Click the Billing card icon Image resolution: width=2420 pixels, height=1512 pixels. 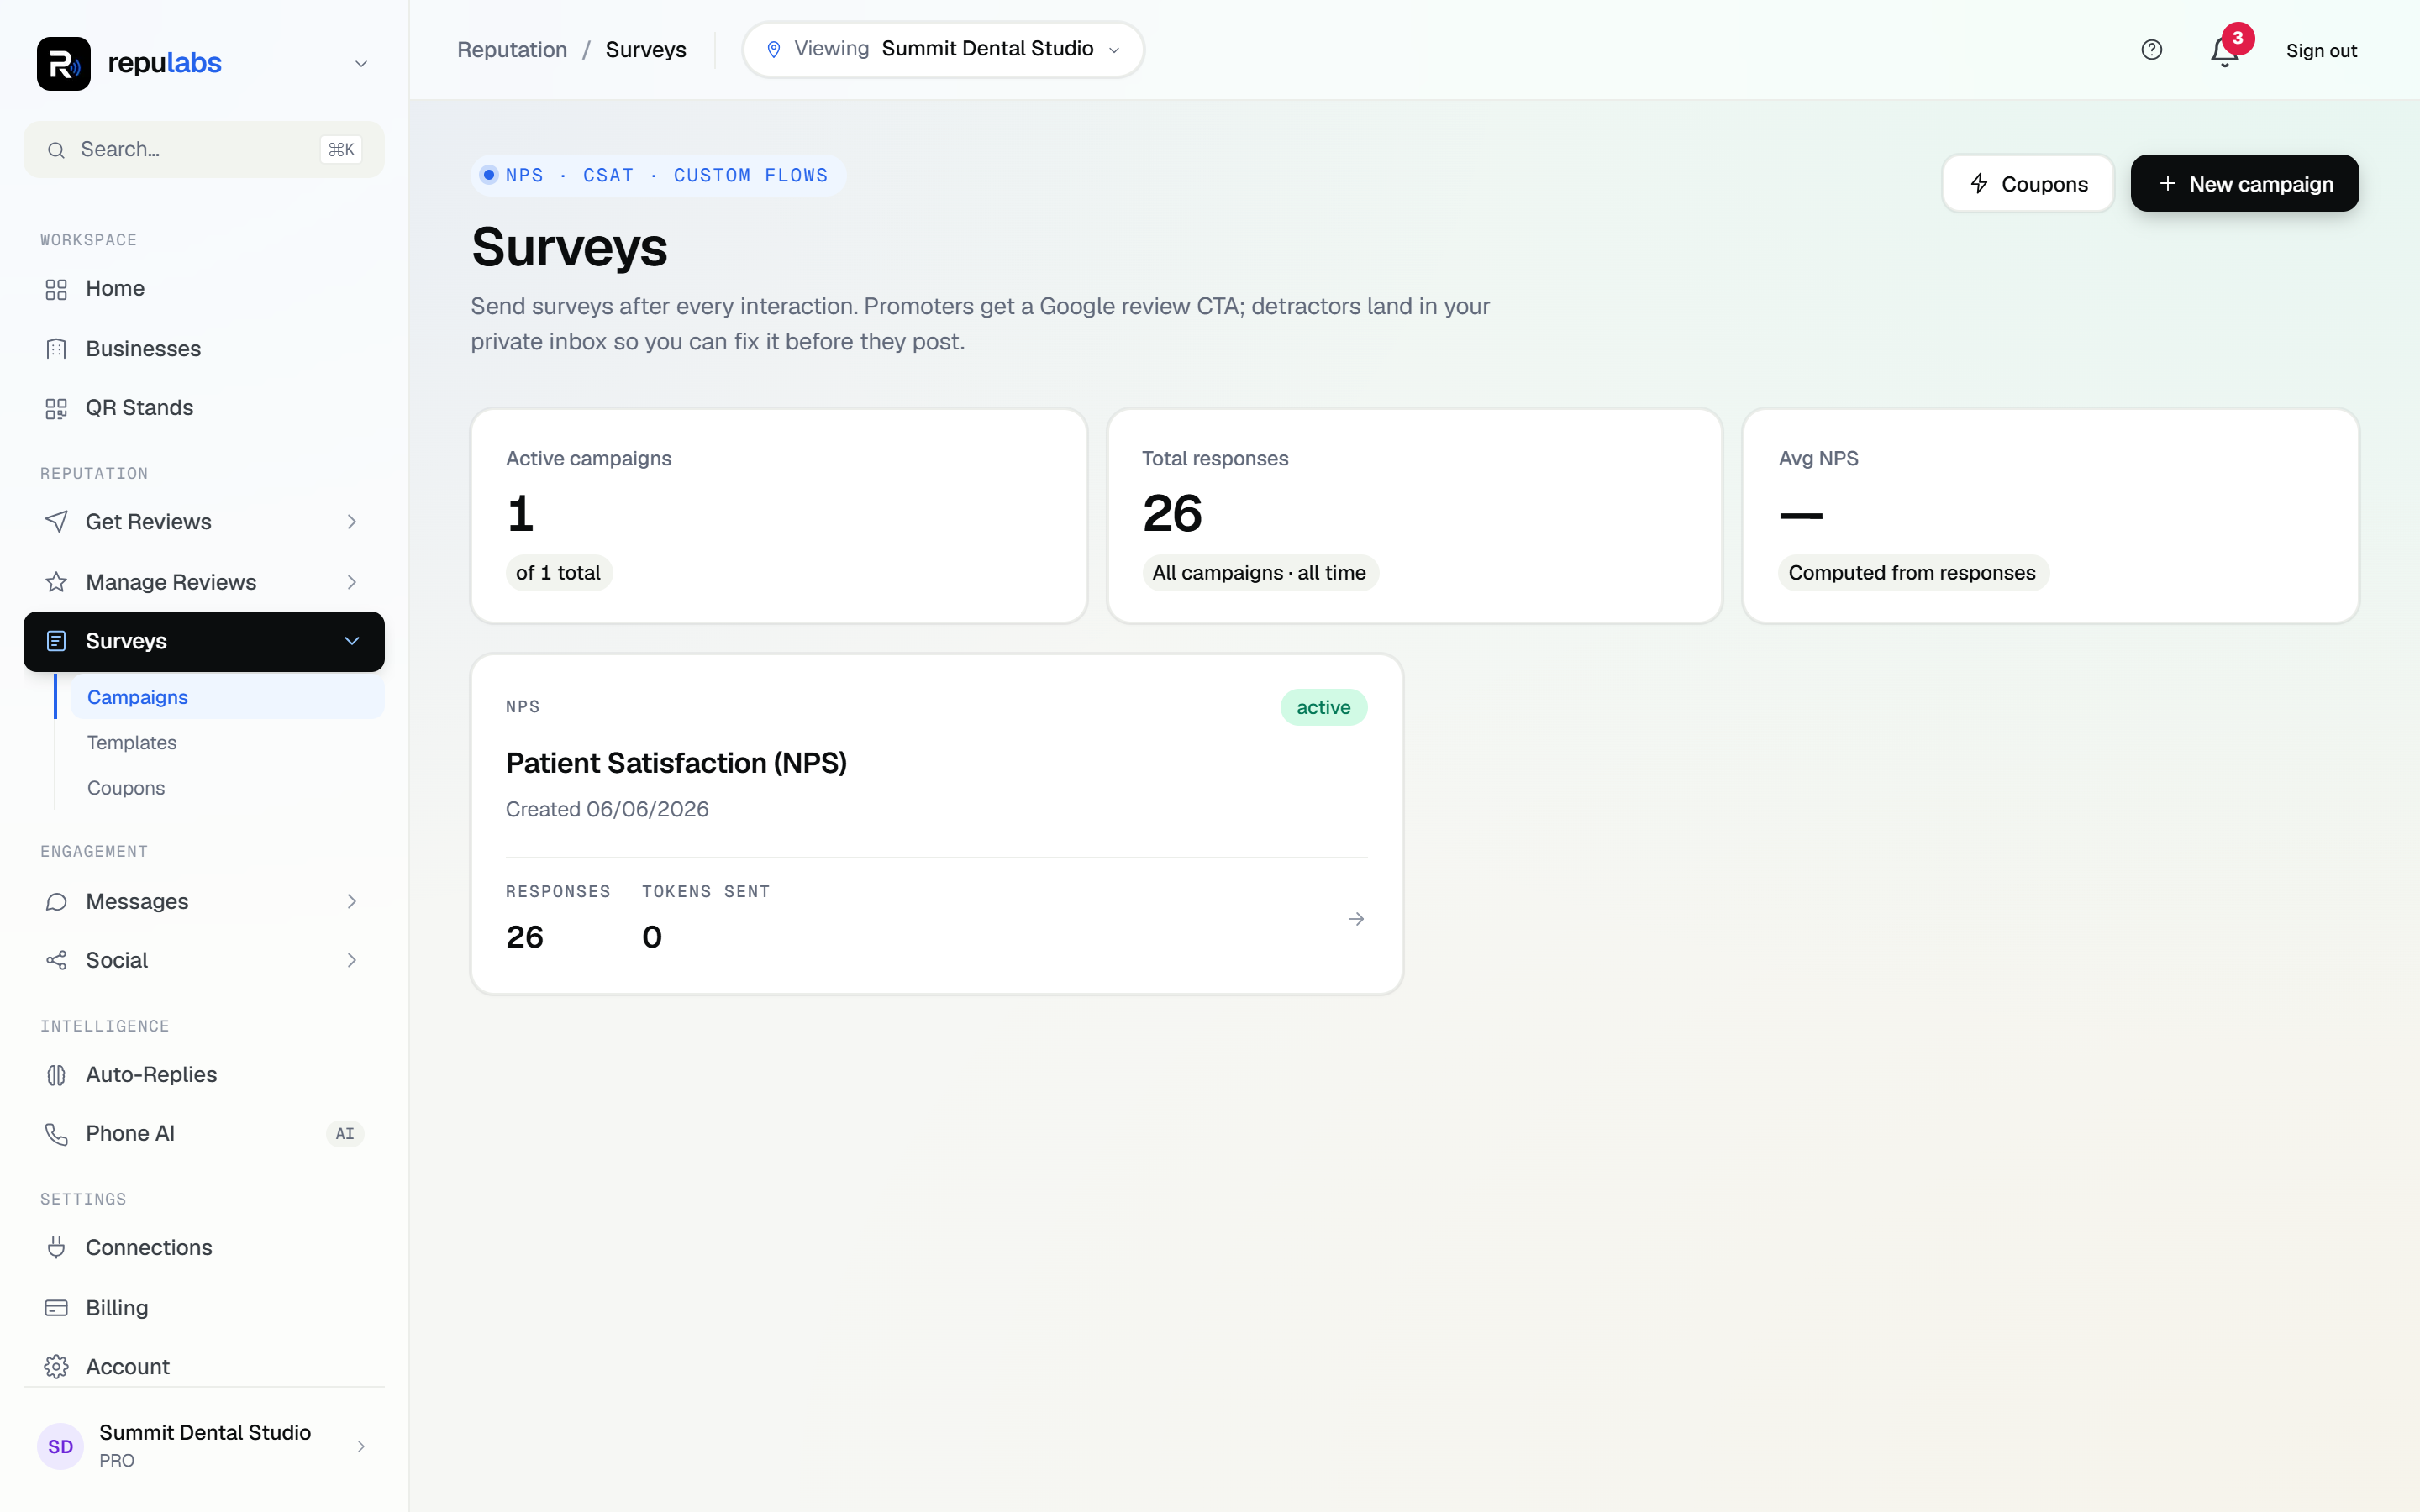(56, 1308)
